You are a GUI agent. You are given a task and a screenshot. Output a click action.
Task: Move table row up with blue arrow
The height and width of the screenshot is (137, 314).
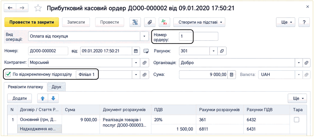(x=43, y=98)
